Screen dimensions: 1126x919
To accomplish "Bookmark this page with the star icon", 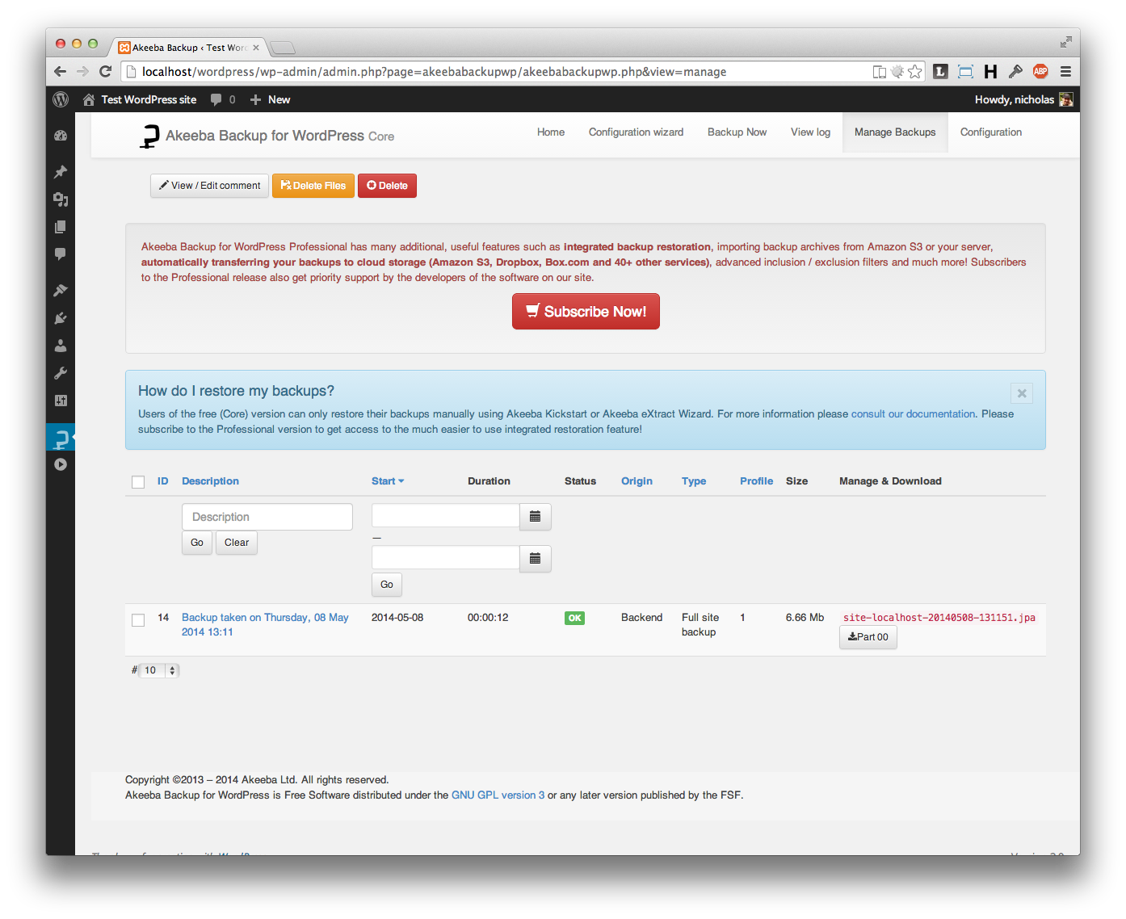I will (x=914, y=72).
